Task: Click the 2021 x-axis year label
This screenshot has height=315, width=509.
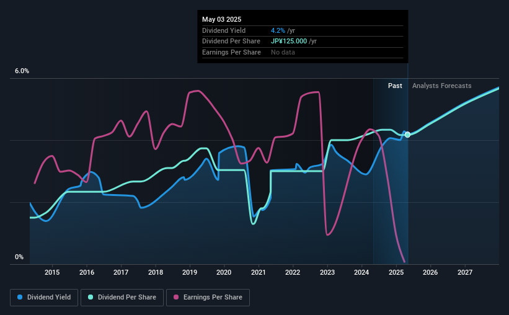Action: coord(259,272)
